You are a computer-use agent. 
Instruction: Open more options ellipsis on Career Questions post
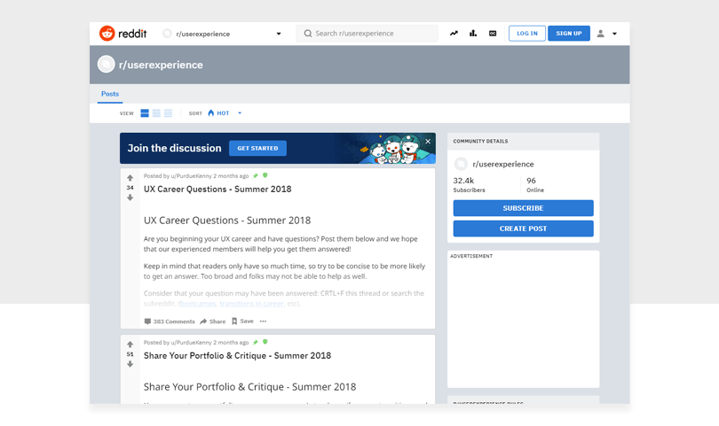[x=264, y=321]
